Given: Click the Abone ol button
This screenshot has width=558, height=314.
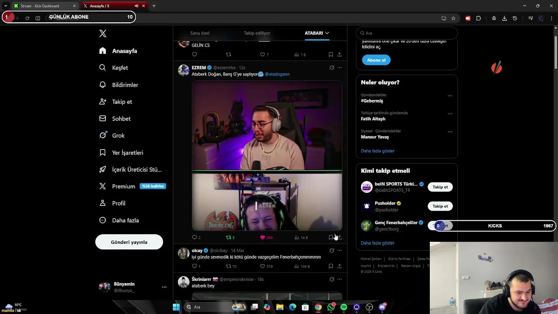Looking at the screenshot, I should click(376, 60).
